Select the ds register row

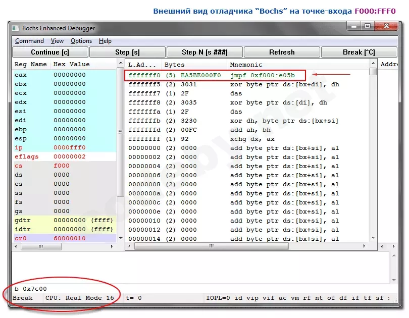pyautogui.click(x=64, y=175)
